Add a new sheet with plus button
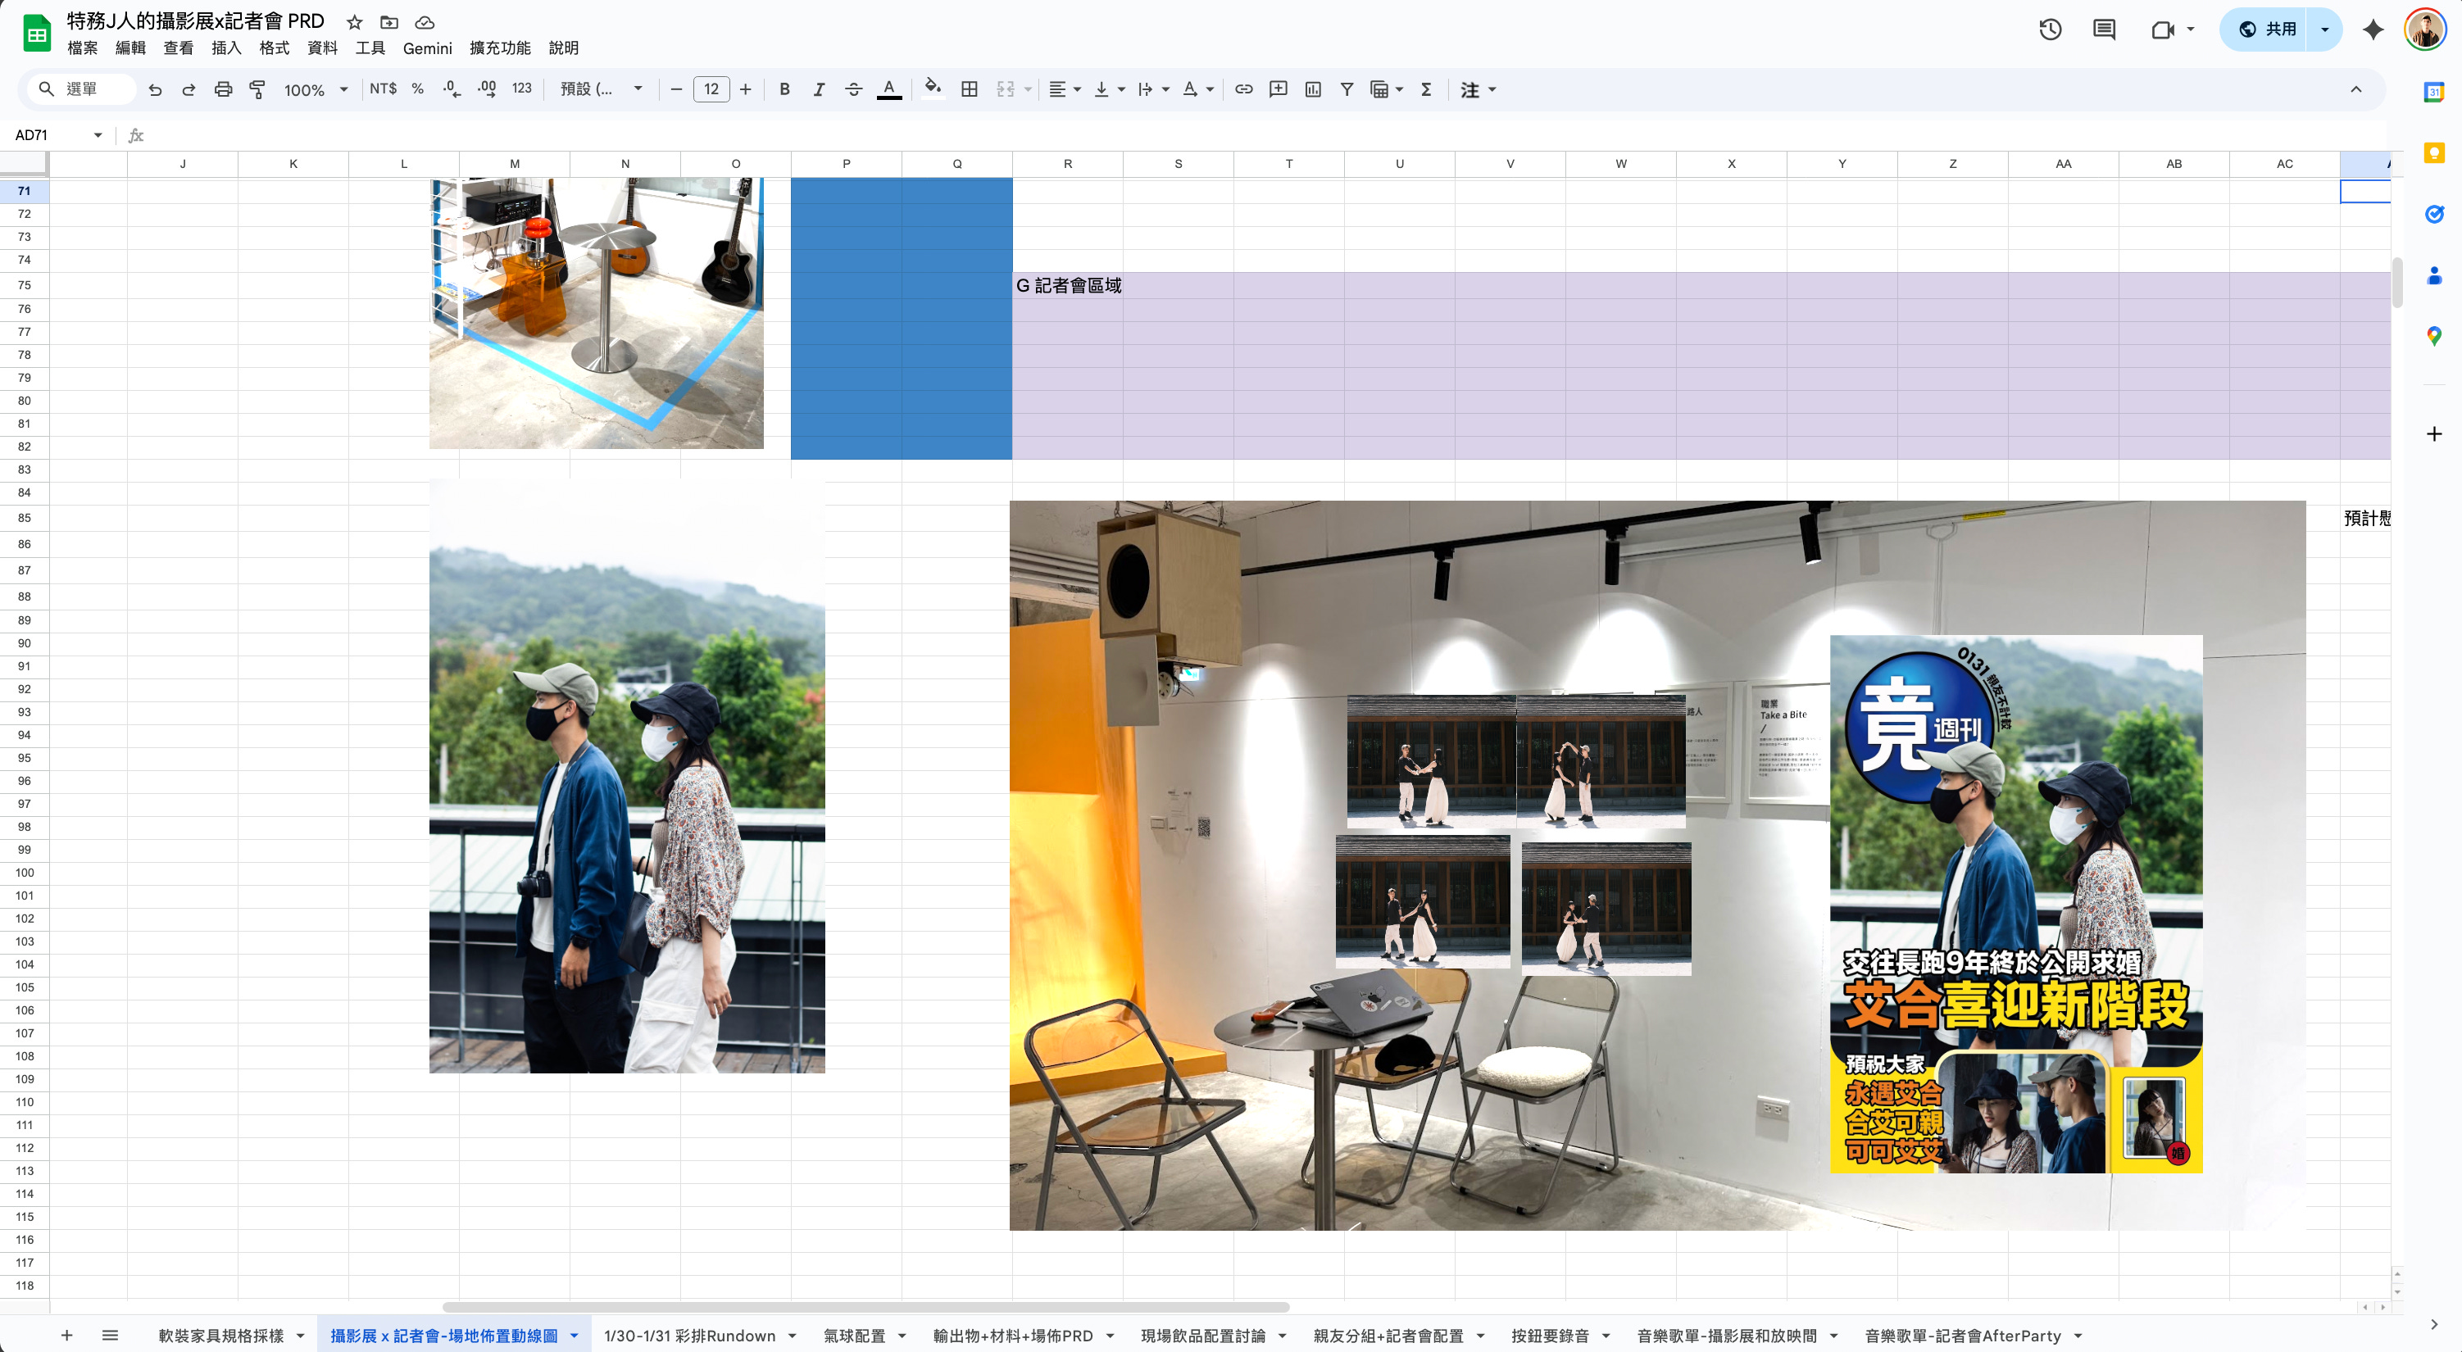 pos(66,1335)
